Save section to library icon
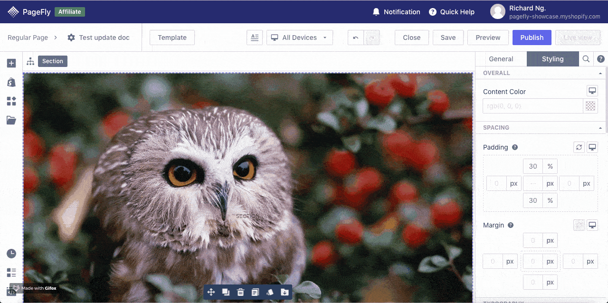Image resolution: width=608 pixels, height=303 pixels. coord(285,292)
